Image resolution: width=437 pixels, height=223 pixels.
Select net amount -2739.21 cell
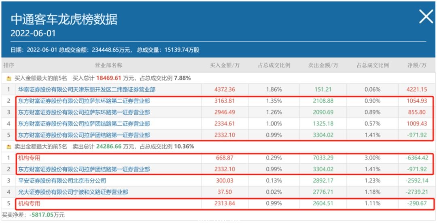[x=417, y=192]
